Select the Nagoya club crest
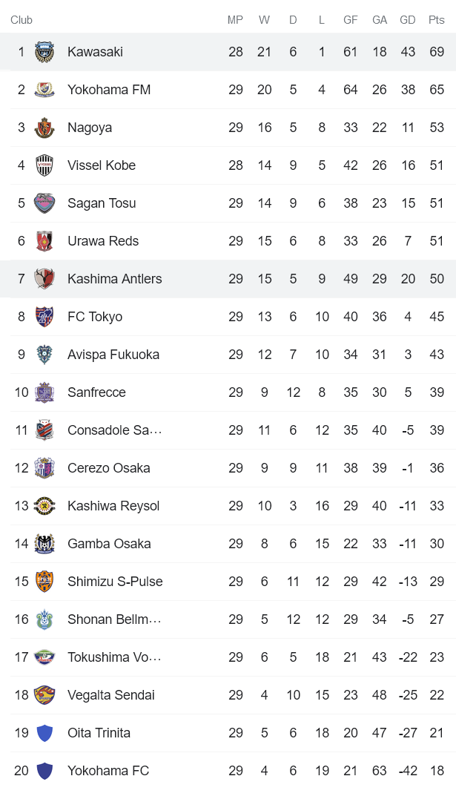 coord(44,128)
